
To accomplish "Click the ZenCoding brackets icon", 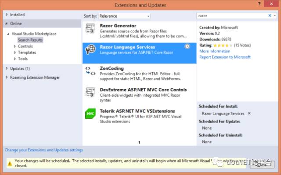I will click(90, 71).
